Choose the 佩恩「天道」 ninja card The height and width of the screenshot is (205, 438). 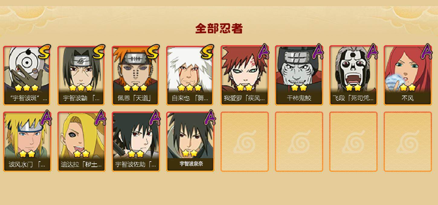coord(136,75)
